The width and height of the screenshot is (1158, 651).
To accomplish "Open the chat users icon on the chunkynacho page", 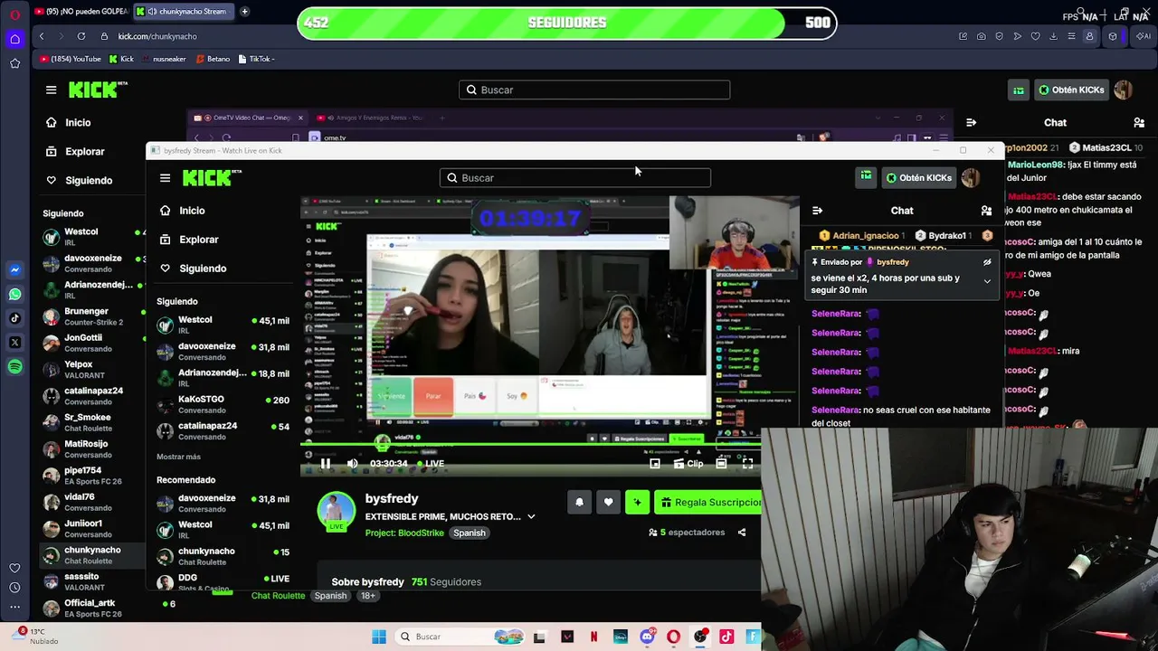I will click(x=1139, y=122).
